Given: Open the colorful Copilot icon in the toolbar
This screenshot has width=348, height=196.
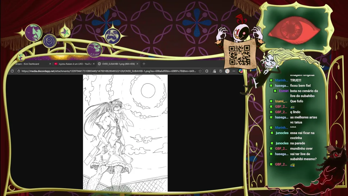Looking at the screenshot, I should click(x=241, y=71).
